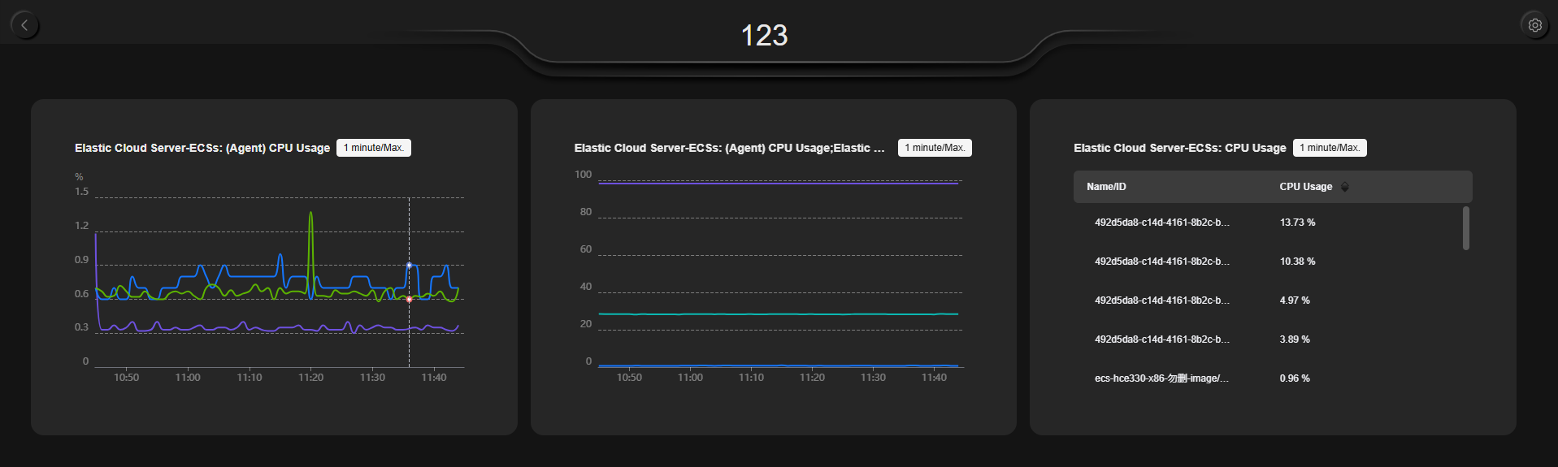This screenshot has width=1558, height=467.
Task: Click the 0.96 % value
Action: click(1295, 378)
